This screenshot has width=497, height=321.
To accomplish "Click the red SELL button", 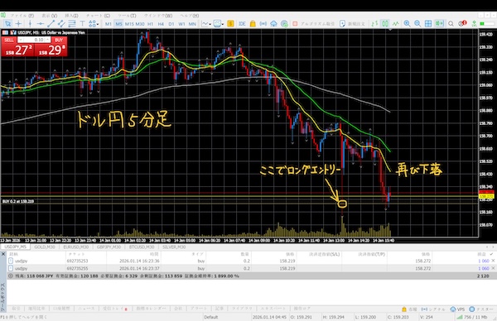I will tap(9, 40).
